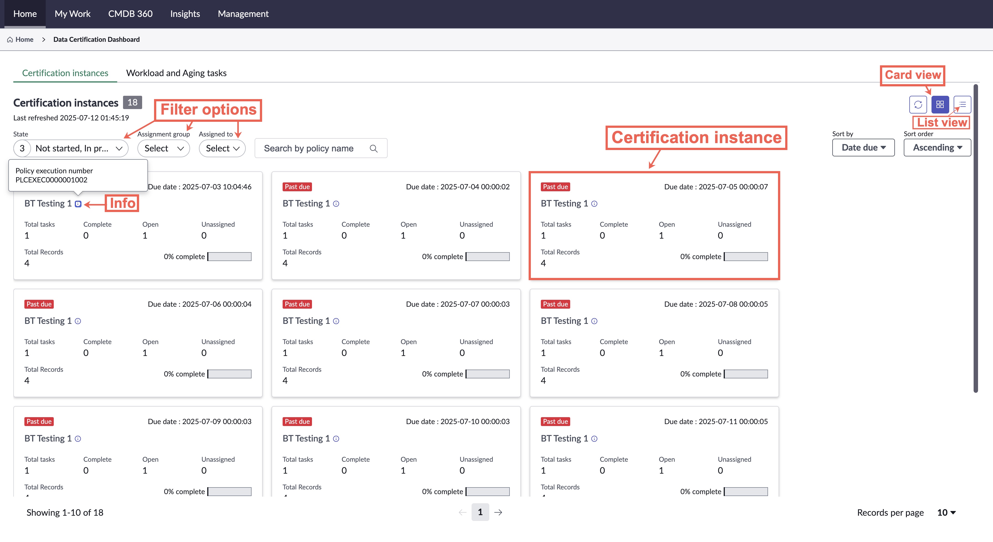Select Certification instances tab
993x542 pixels.
point(65,73)
